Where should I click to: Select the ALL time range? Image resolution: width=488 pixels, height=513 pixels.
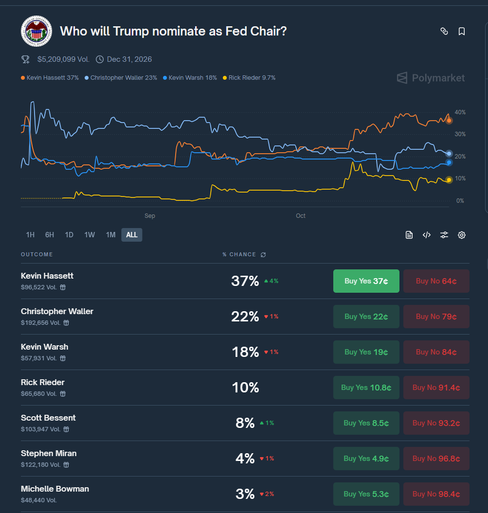tap(132, 235)
